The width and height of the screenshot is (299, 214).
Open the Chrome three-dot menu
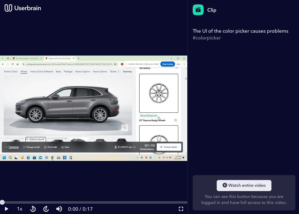pos(184,64)
